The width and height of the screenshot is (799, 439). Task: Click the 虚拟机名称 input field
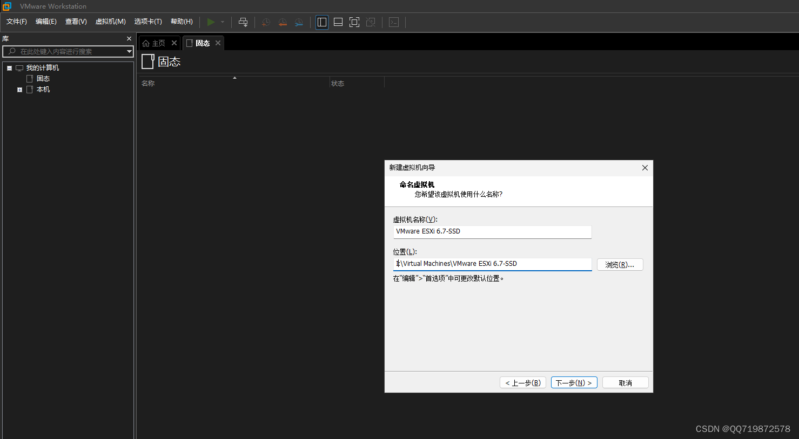point(492,232)
